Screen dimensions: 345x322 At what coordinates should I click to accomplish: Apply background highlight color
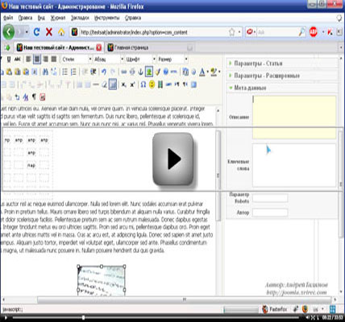click(214, 72)
